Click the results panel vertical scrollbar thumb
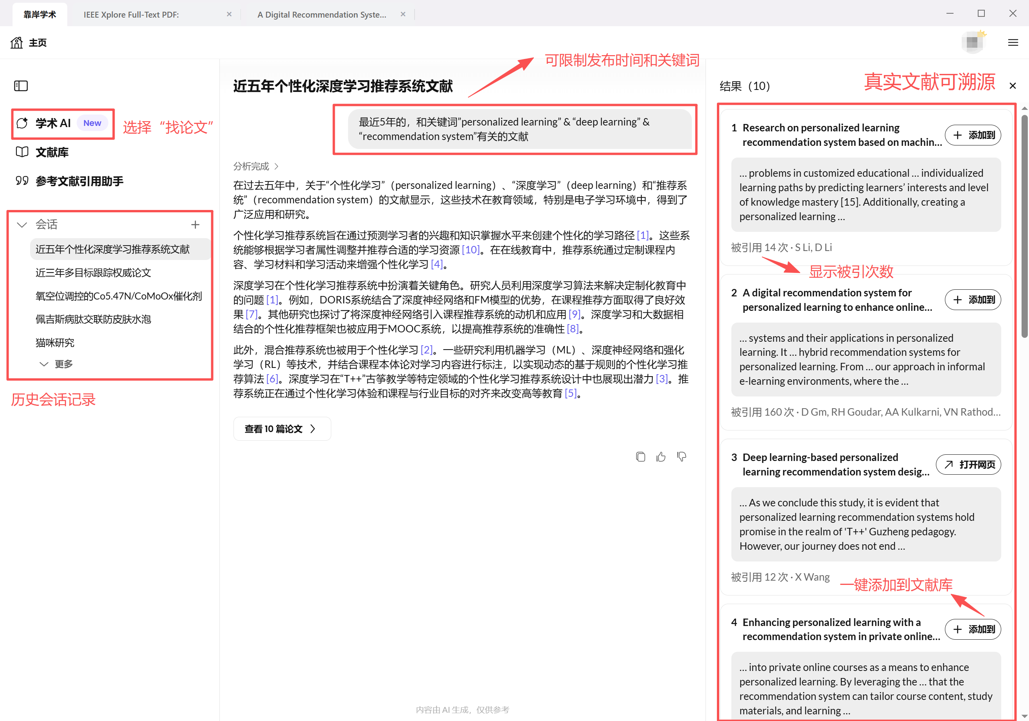The width and height of the screenshot is (1029, 721). point(1024,226)
